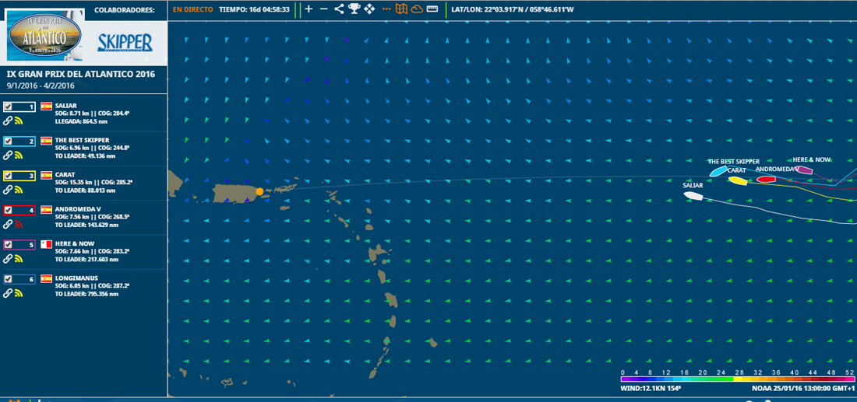857x402 pixels.
Task: Click the four-arrow center map icon
Action: pyautogui.click(x=369, y=9)
